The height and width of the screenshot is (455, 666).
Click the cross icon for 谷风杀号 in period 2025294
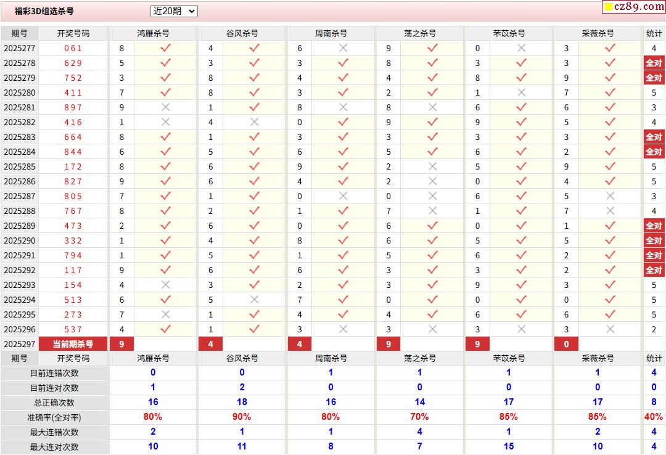pos(254,300)
